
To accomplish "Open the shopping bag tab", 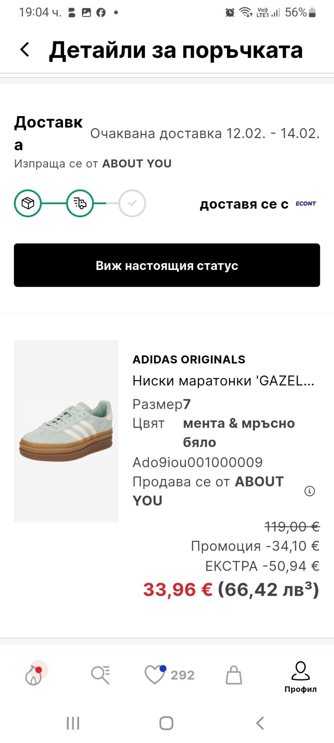I will pos(234,675).
